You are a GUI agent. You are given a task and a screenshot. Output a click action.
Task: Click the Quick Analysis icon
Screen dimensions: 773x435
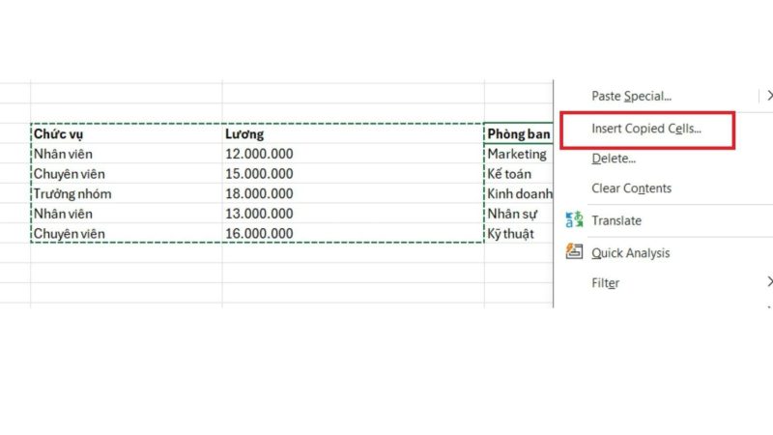click(574, 251)
